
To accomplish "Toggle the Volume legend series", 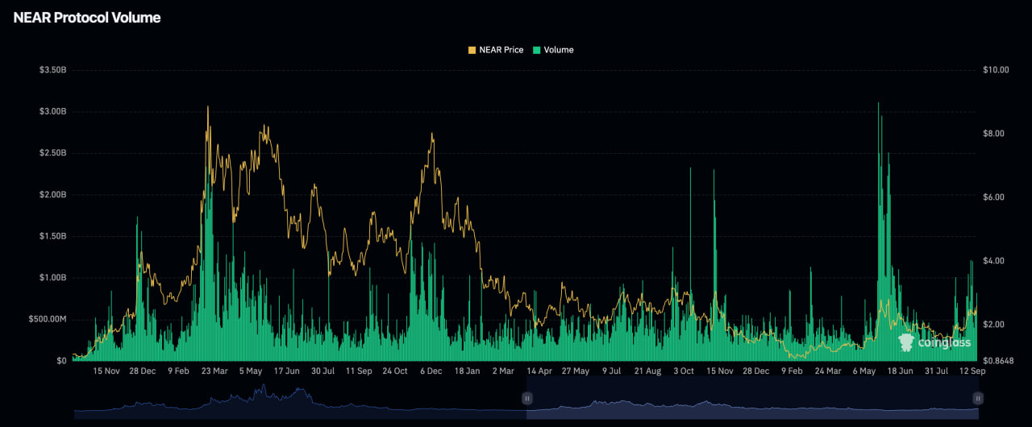I will point(553,50).
